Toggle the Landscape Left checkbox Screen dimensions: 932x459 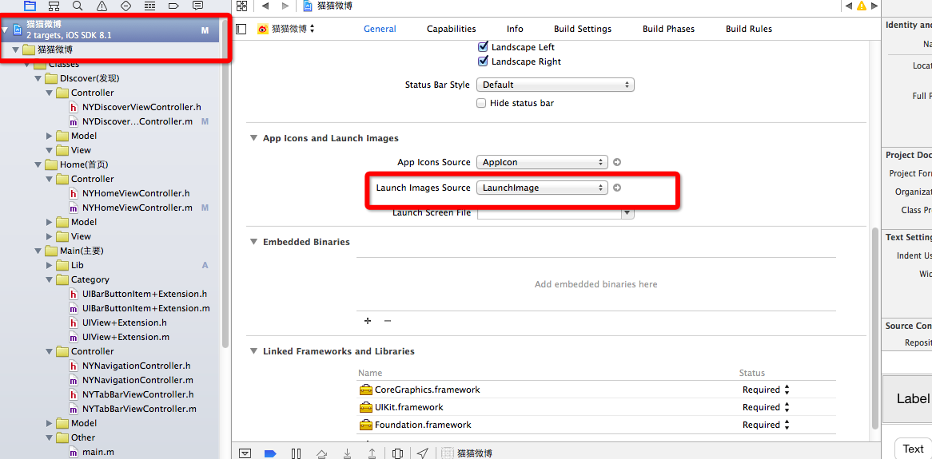pos(483,47)
